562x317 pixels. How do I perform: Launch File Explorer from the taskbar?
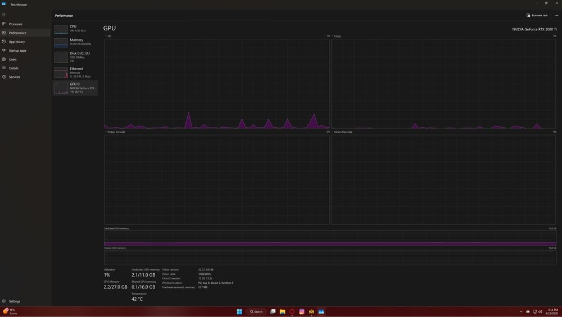pos(283,311)
